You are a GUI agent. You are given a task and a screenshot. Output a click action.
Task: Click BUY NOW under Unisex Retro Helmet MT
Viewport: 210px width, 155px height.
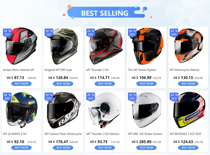click(x=21, y=84)
